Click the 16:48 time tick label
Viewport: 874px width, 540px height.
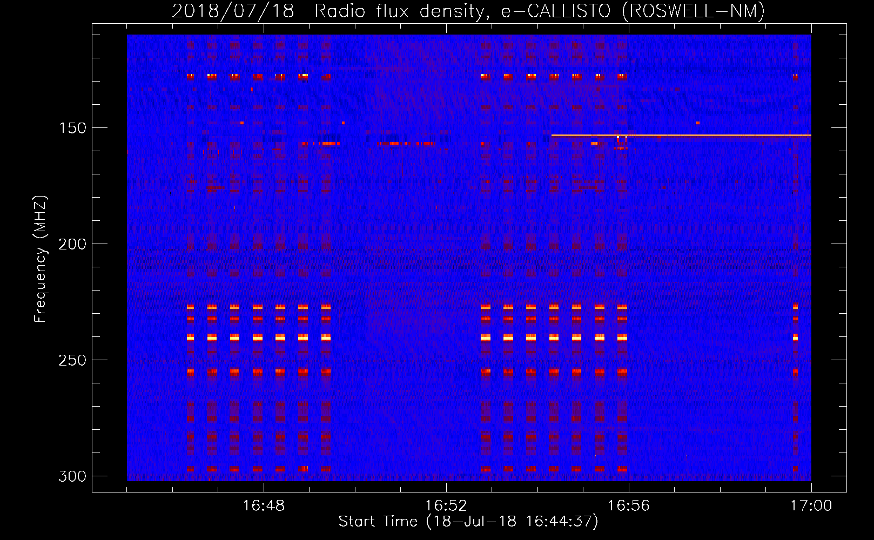(264, 505)
